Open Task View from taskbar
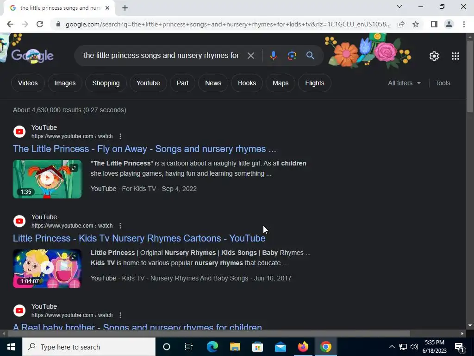 (189, 347)
